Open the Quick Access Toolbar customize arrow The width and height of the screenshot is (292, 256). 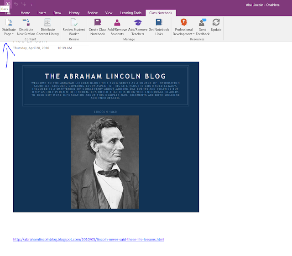click(31, 5)
